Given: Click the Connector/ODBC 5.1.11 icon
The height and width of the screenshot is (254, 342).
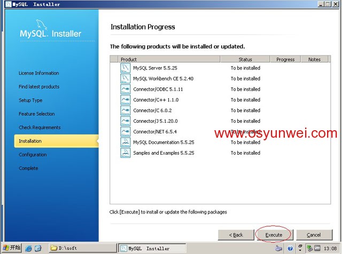Looking at the screenshot, I should 125,89.
